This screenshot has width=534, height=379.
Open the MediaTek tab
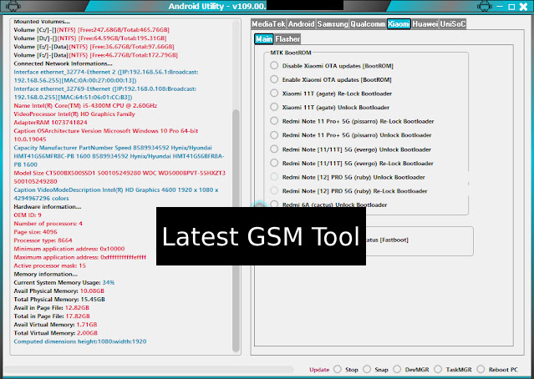[x=268, y=24]
